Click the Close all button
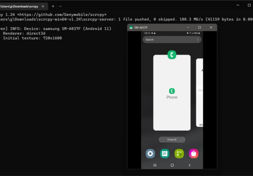 coord(172,139)
